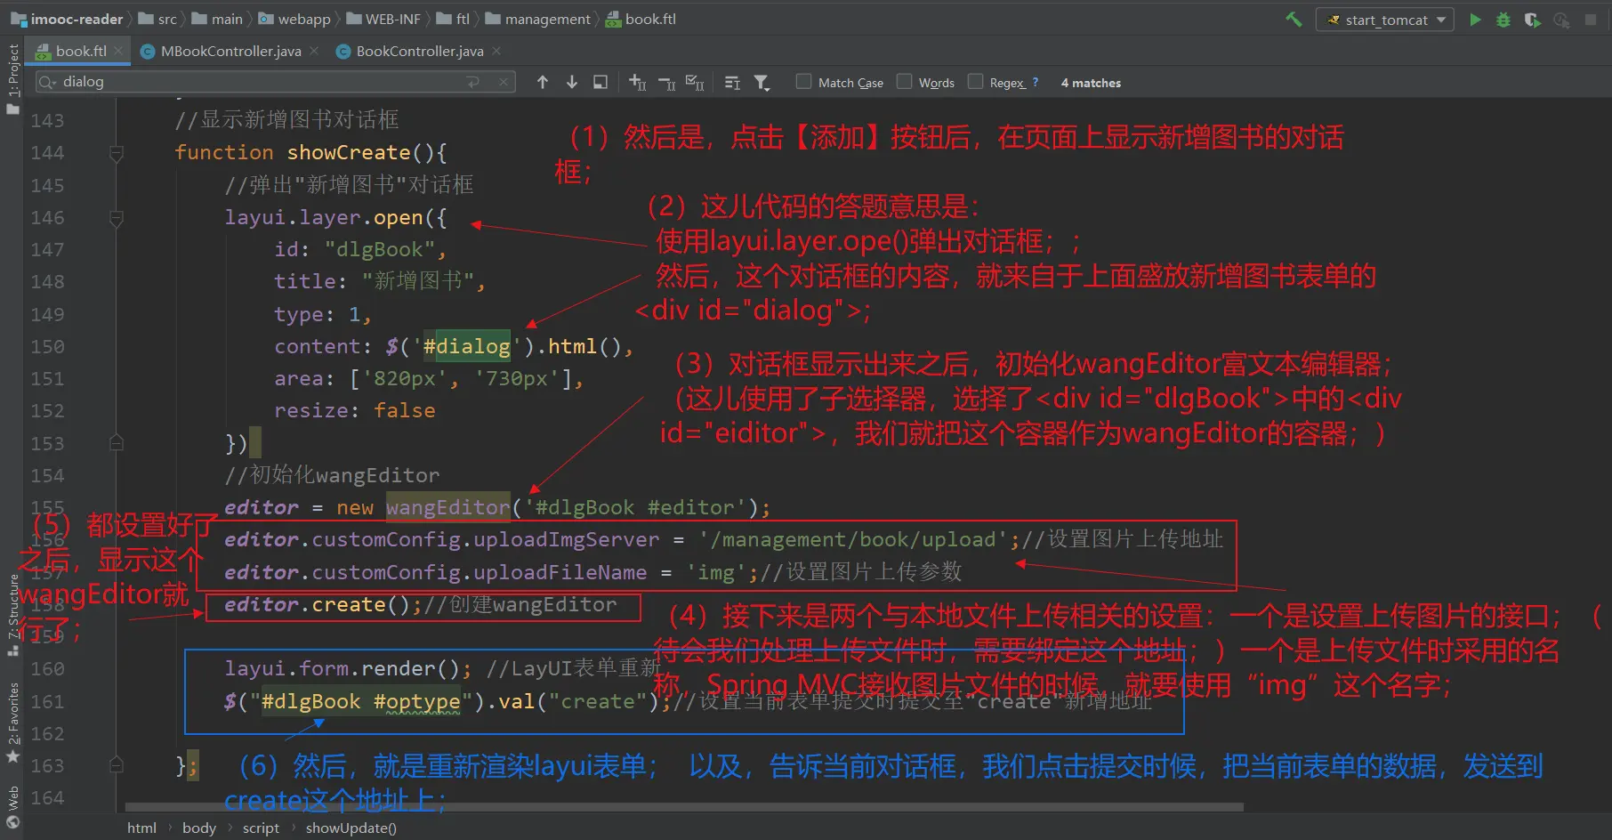Viewport: 1612px width, 840px height.
Task: Click the horizontal scrollbar under the editor
Action: pos(683,807)
